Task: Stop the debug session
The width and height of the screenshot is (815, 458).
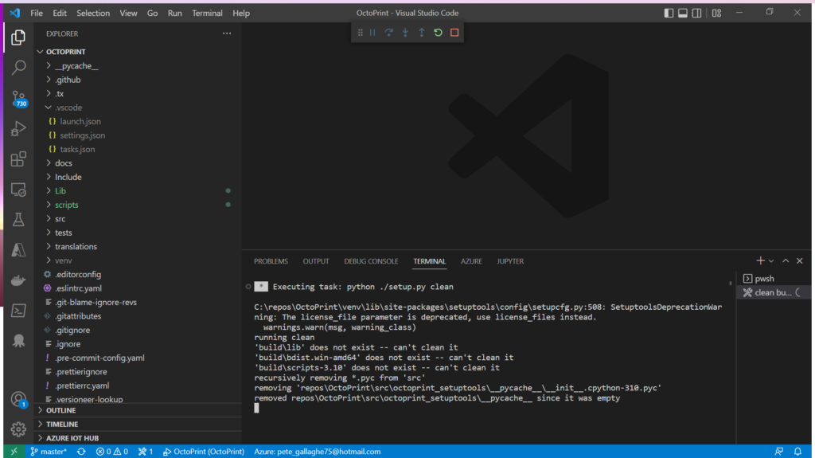Action: coord(454,33)
